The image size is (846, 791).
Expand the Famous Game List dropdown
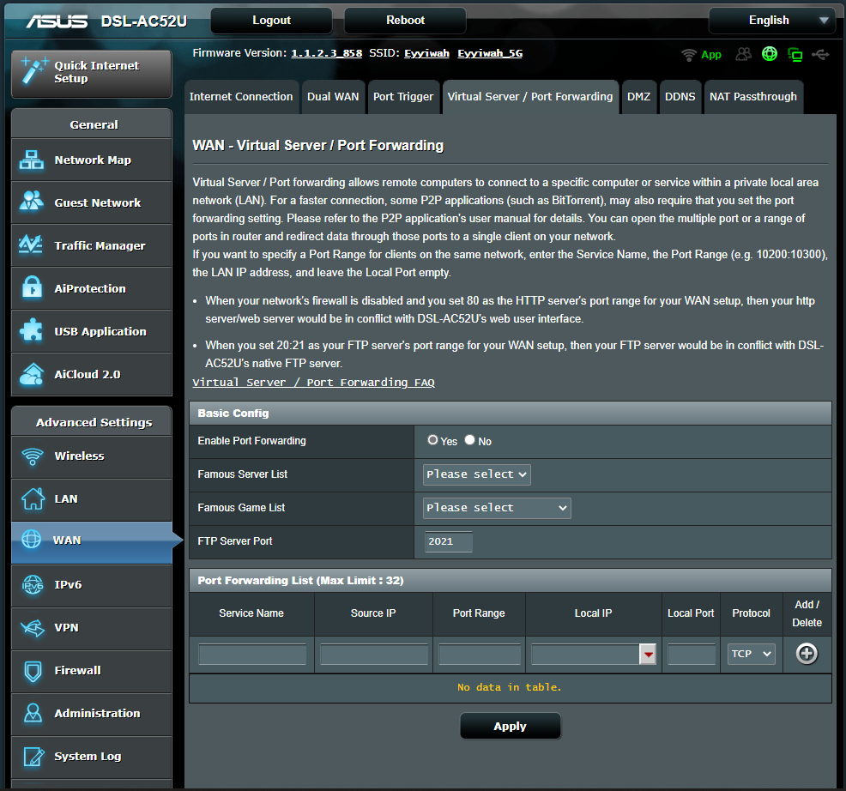tap(498, 508)
